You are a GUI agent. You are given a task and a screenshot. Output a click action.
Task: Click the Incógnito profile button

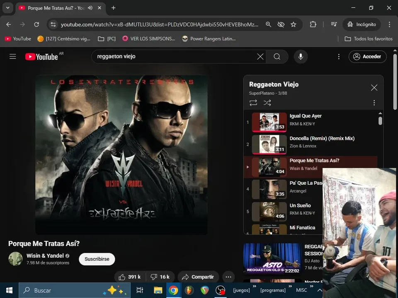362,24
